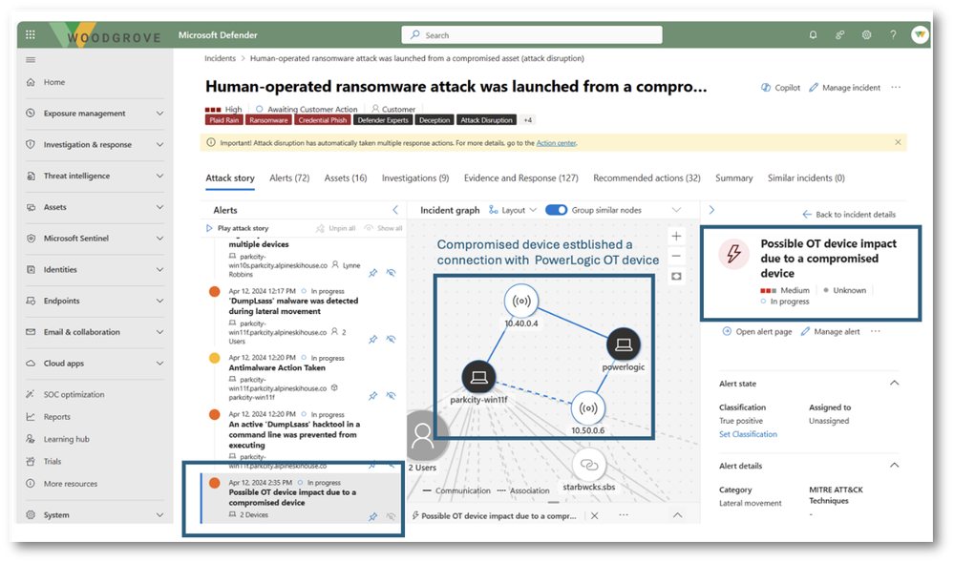
Task: Pin the DumpLsass malware alert
Action: (373, 340)
